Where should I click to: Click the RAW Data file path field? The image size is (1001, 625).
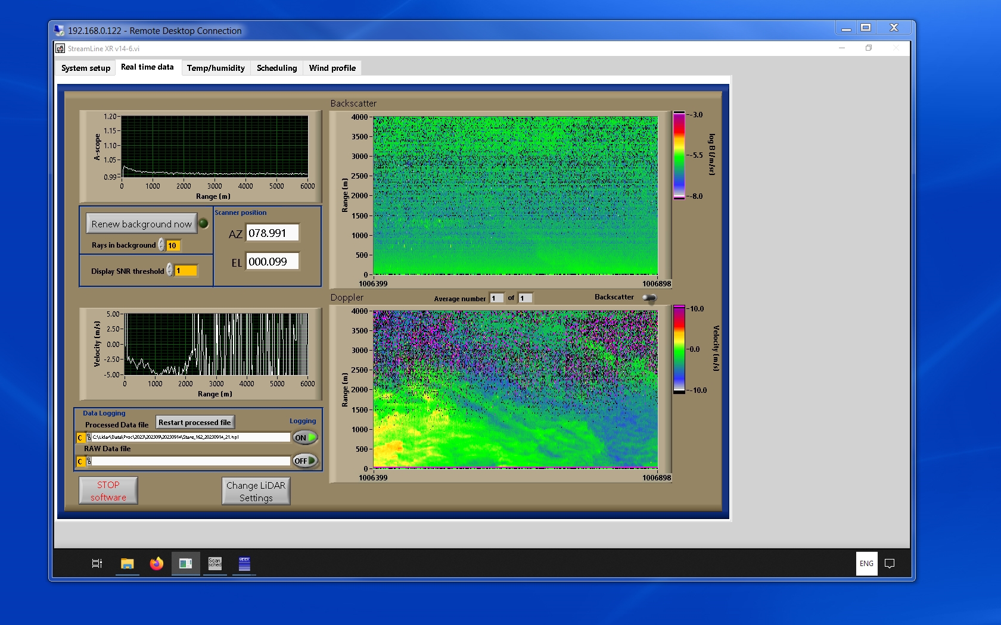click(191, 461)
